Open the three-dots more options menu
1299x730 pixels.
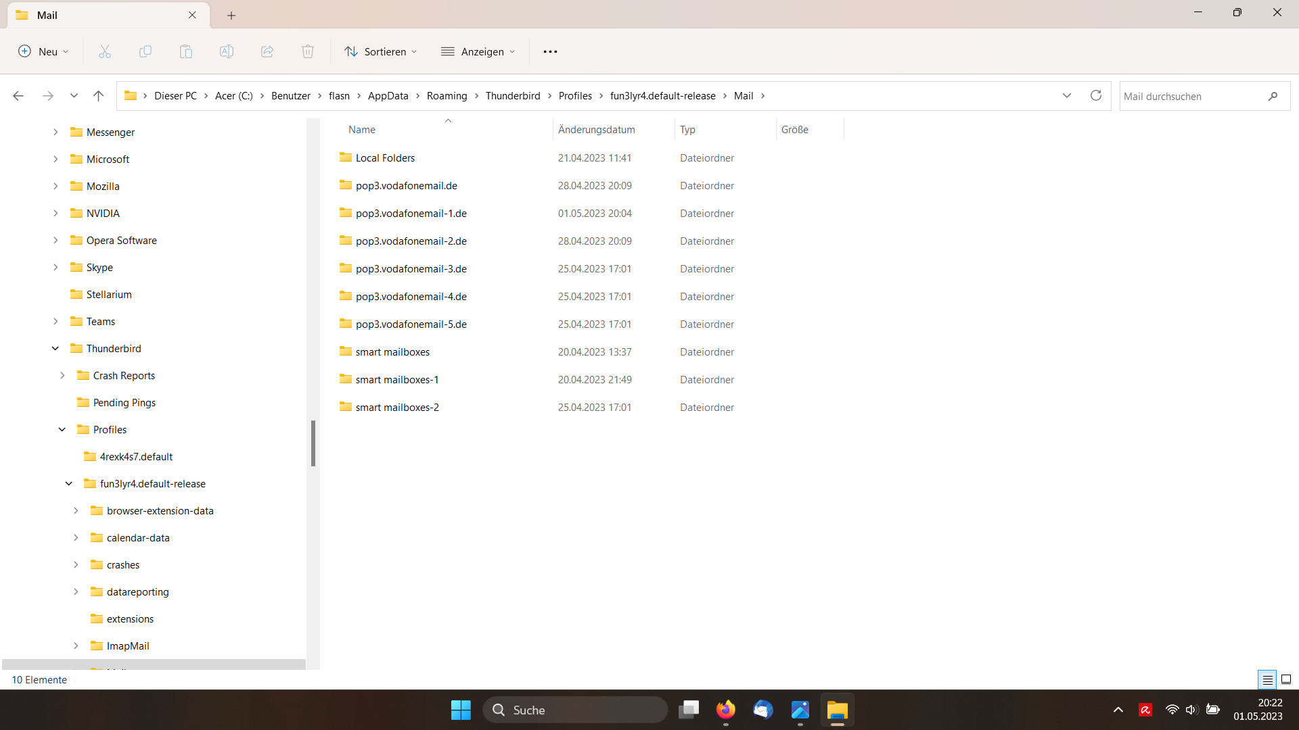click(x=550, y=51)
